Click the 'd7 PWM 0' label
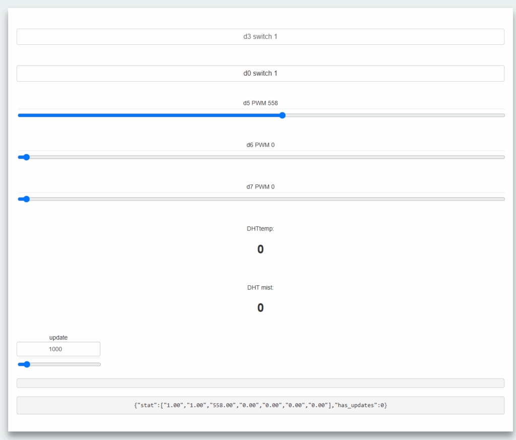This screenshot has width=516, height=440. pyautogui.click(x=260, y=186)
